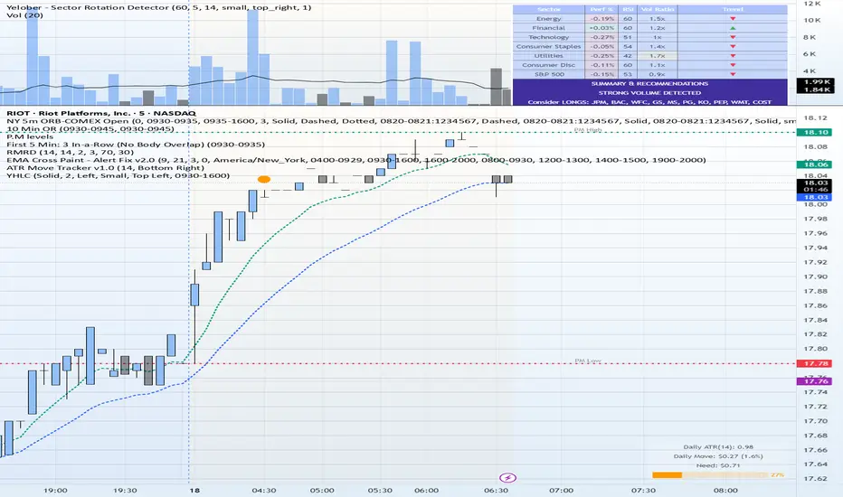843x497 pixels.
Task: Click the Technology row trend arrow
Action: pos(733,37)
